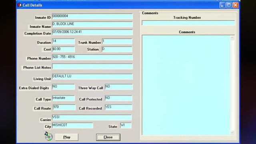Screen dimensions: 256x144
Task: Select the Extra Dialed Digits field
Action: [x=63, y=87]
